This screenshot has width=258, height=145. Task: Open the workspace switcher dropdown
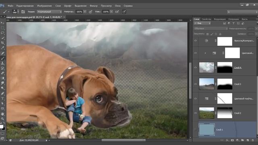pyautogui.click(x=242, y=12)
